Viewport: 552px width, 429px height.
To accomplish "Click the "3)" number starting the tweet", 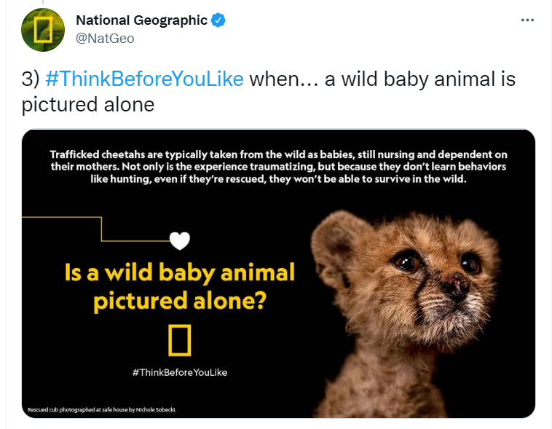I will point(30,79).
